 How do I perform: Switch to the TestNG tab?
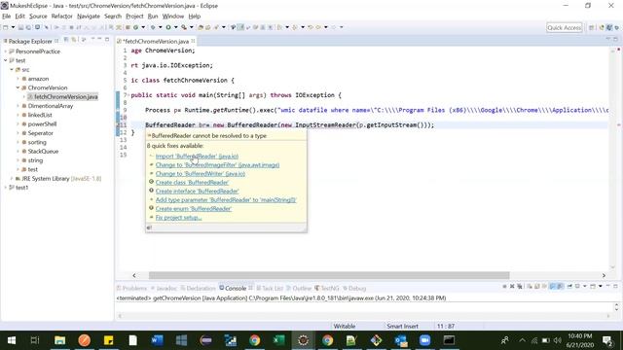coord(327,289)
